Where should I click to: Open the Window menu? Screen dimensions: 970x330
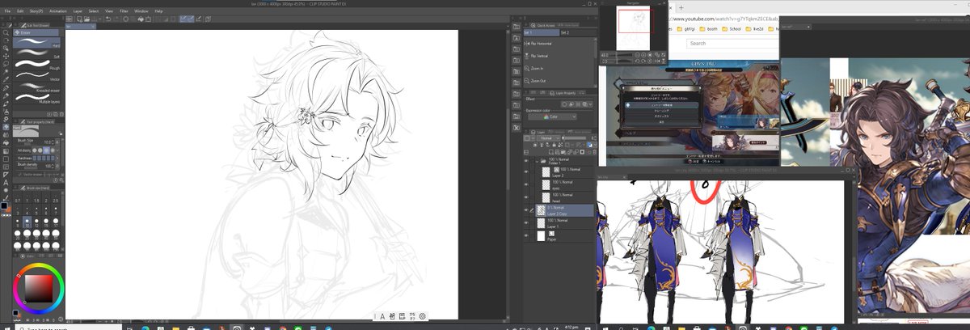(x=141, y=11)
